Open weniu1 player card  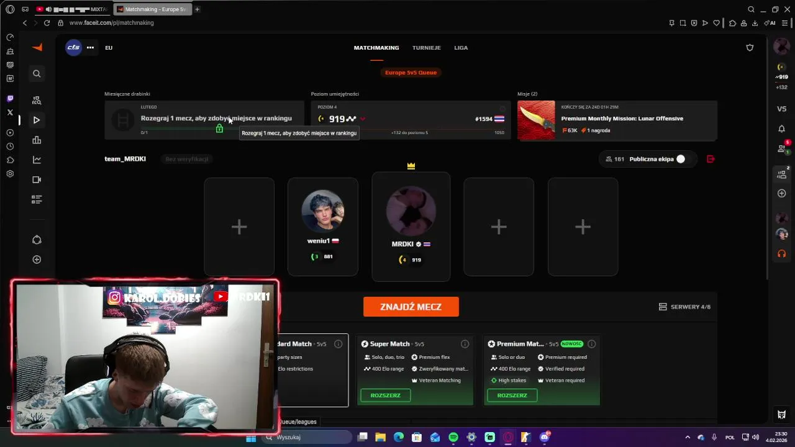[323, 227]
